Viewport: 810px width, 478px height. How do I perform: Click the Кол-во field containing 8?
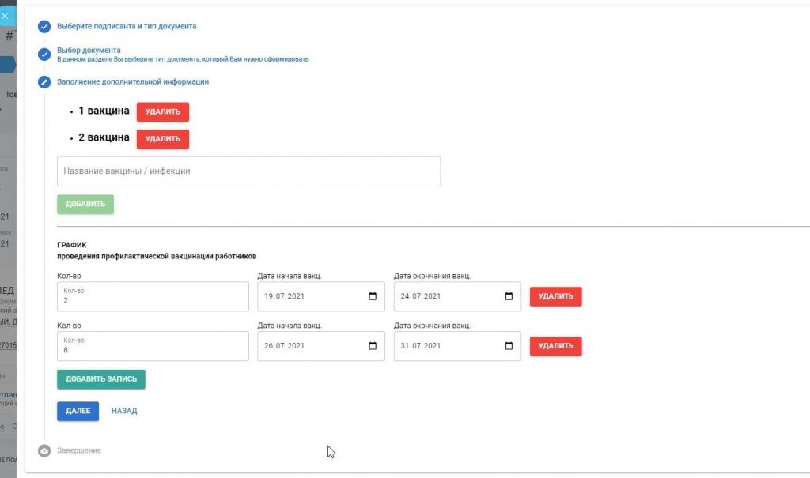coord(153,346)
